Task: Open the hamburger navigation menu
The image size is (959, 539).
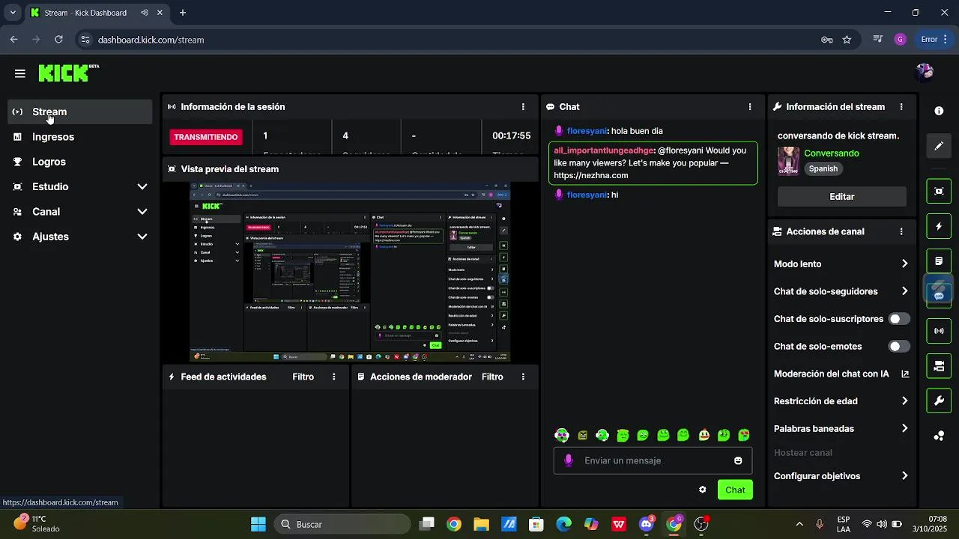Action: [x=19, y=73]
